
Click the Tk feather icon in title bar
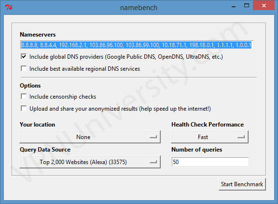point(9,7)
